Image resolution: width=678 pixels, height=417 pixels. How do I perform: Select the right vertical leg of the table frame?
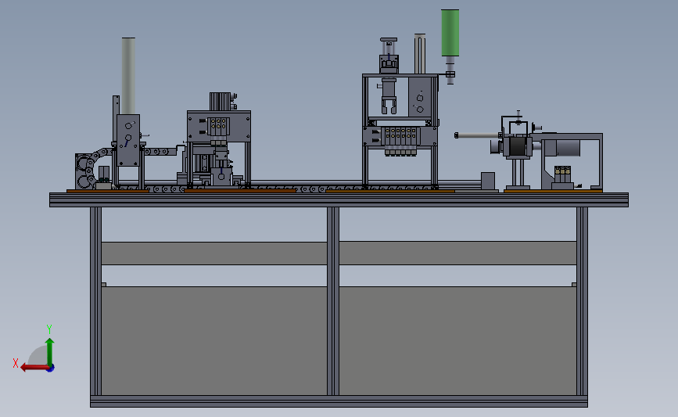tap(582, 301)
